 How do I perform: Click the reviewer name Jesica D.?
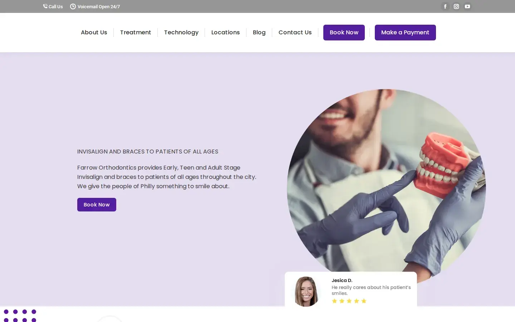coord(342,280)
